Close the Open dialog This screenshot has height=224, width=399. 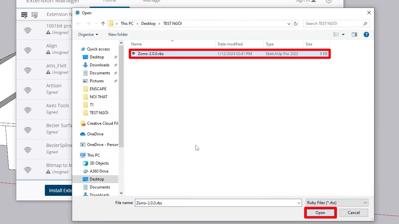click(x=369, y=13)
